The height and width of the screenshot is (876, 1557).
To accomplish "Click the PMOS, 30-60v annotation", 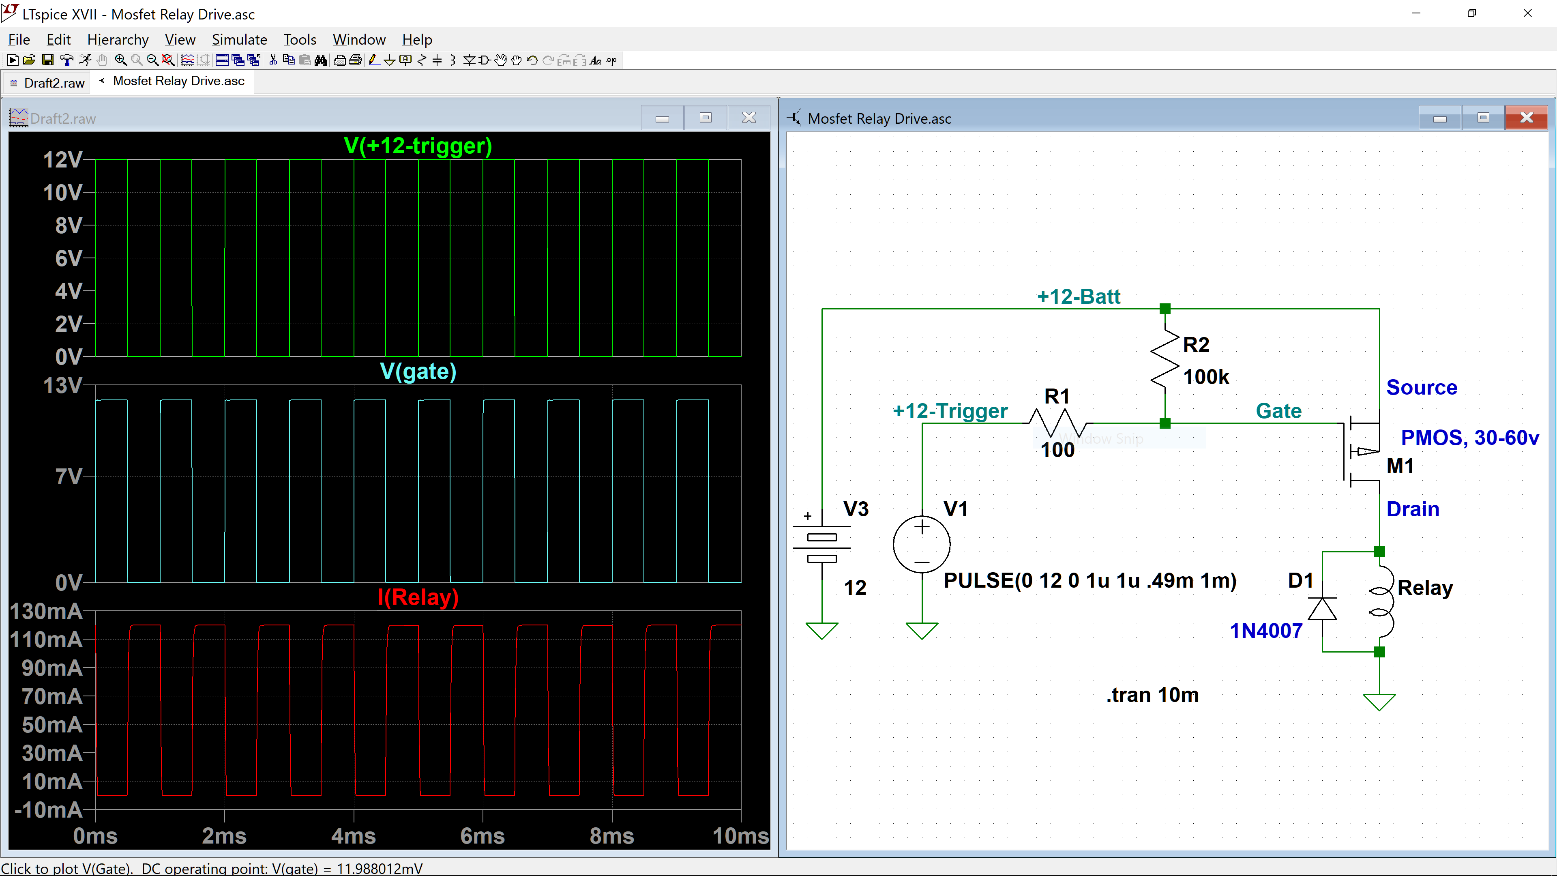I will tap(1470, 438).
